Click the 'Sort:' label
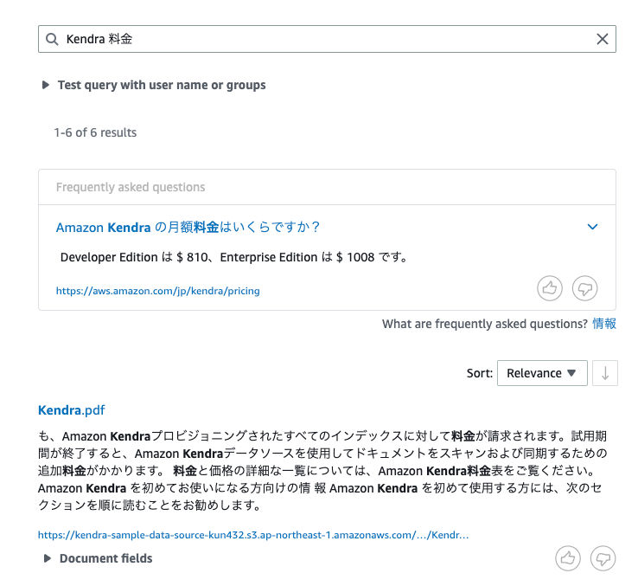 (x=479, y=373)
